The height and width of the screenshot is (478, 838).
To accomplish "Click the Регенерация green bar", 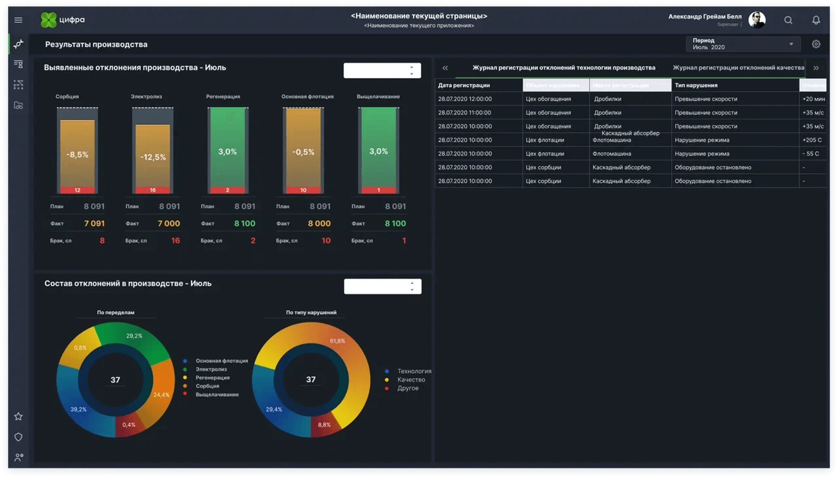I will [x=228, y=150].
